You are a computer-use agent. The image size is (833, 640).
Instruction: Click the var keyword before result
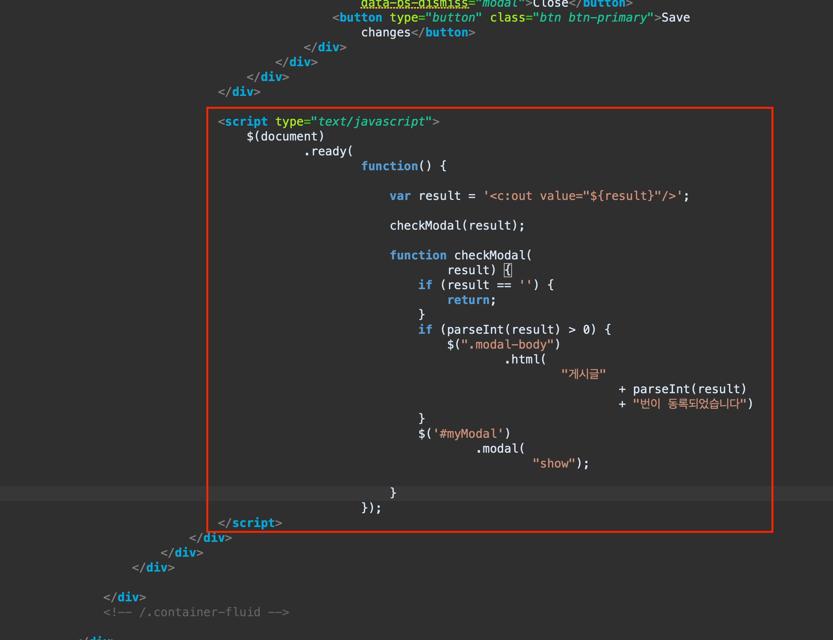click(x=400, y=196)
